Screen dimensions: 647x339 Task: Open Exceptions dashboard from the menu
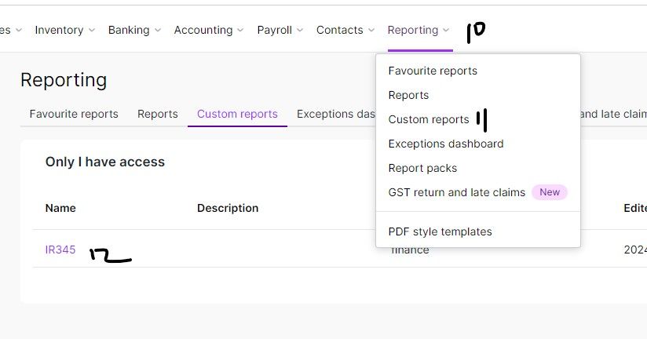tap(446, 144)
